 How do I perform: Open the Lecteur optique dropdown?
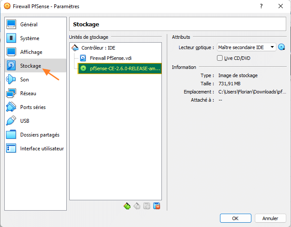click(247, 47)
